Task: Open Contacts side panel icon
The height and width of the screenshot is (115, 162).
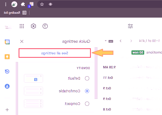Action: pos(7,86)
